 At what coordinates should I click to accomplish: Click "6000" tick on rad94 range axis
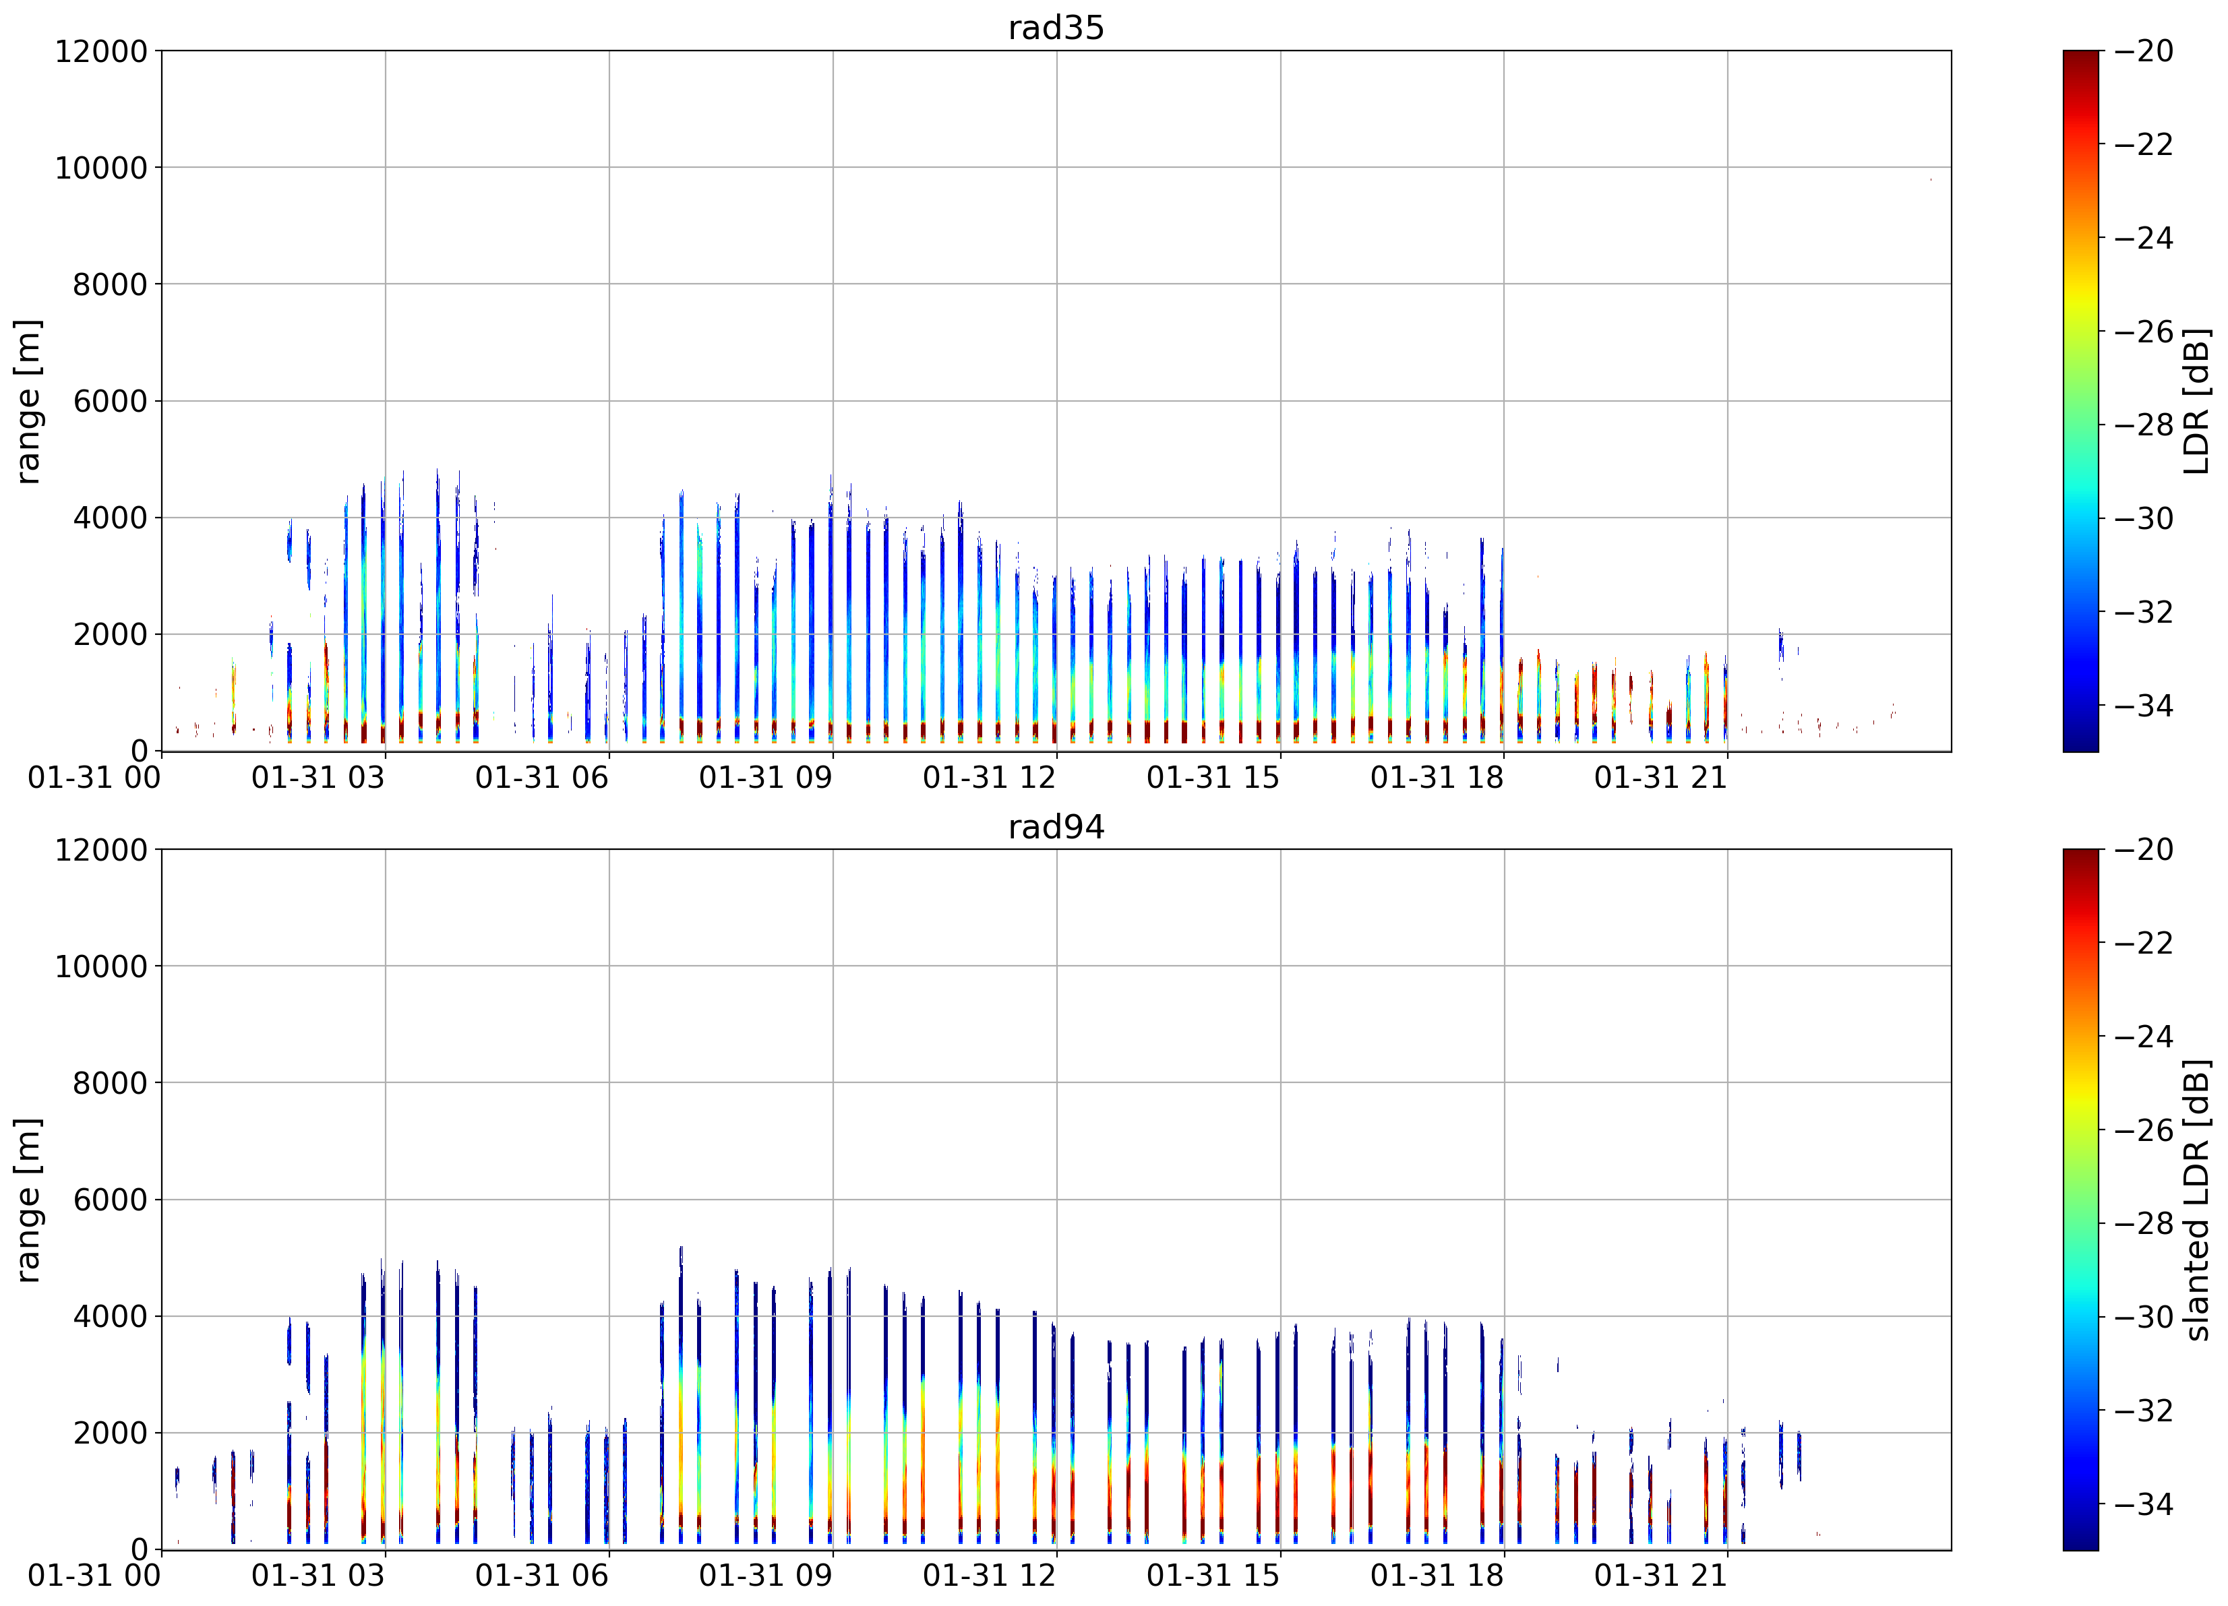point(110,1200)
